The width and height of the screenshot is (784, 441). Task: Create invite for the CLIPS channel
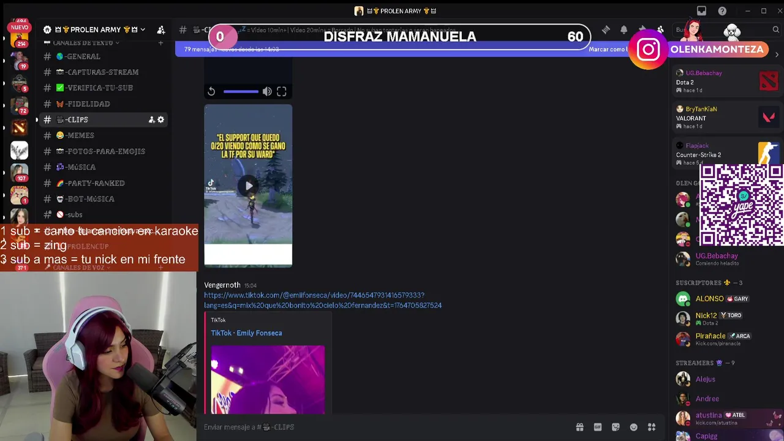151,119
